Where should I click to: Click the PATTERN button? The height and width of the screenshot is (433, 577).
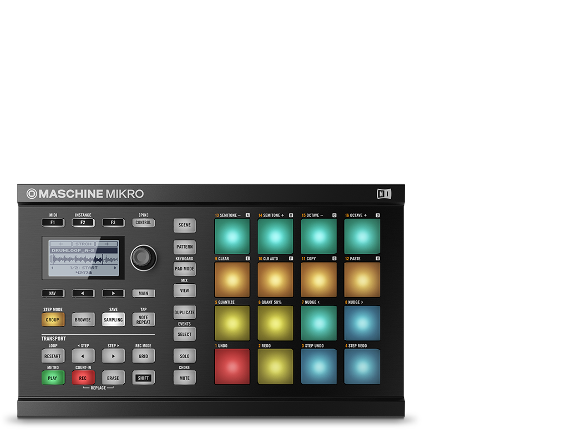point(184,247)
